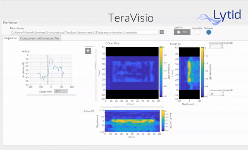This screenshot has width=248, height=150.
Task: Click the B-Scan XZ amplitude color bar
Action: 163,121
